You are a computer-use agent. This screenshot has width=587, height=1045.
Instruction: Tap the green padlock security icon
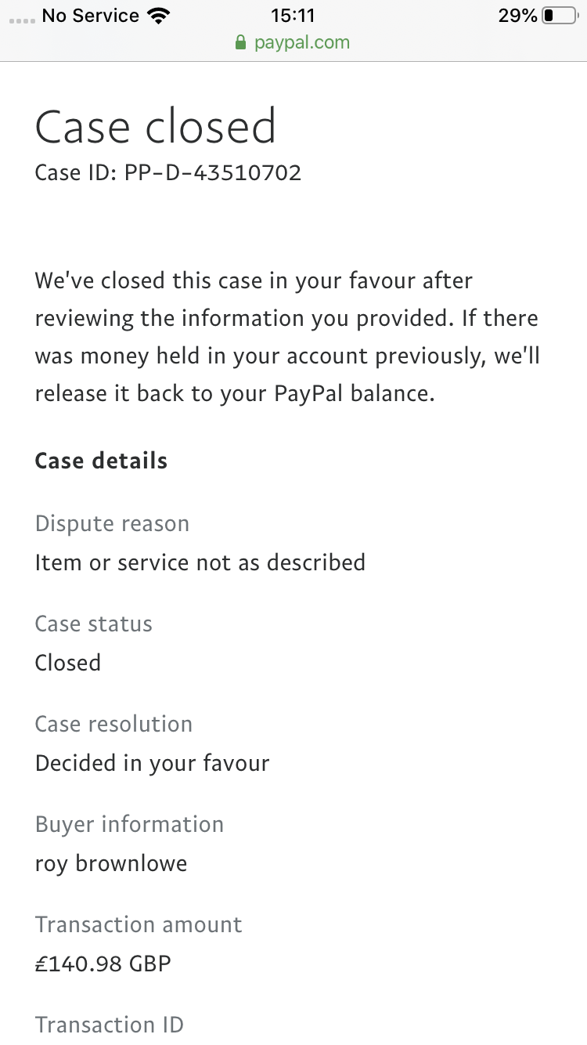tap(241, 42)
